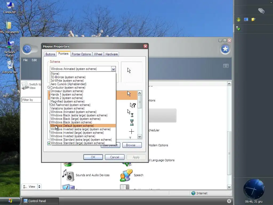
Task: Click the Filter by input field
Action: pos(31,100)
